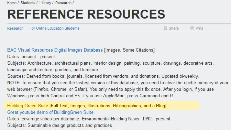Select the Research sub-navigation tab
This screenshot has width=231, height=130.
(x=15, y=28)
